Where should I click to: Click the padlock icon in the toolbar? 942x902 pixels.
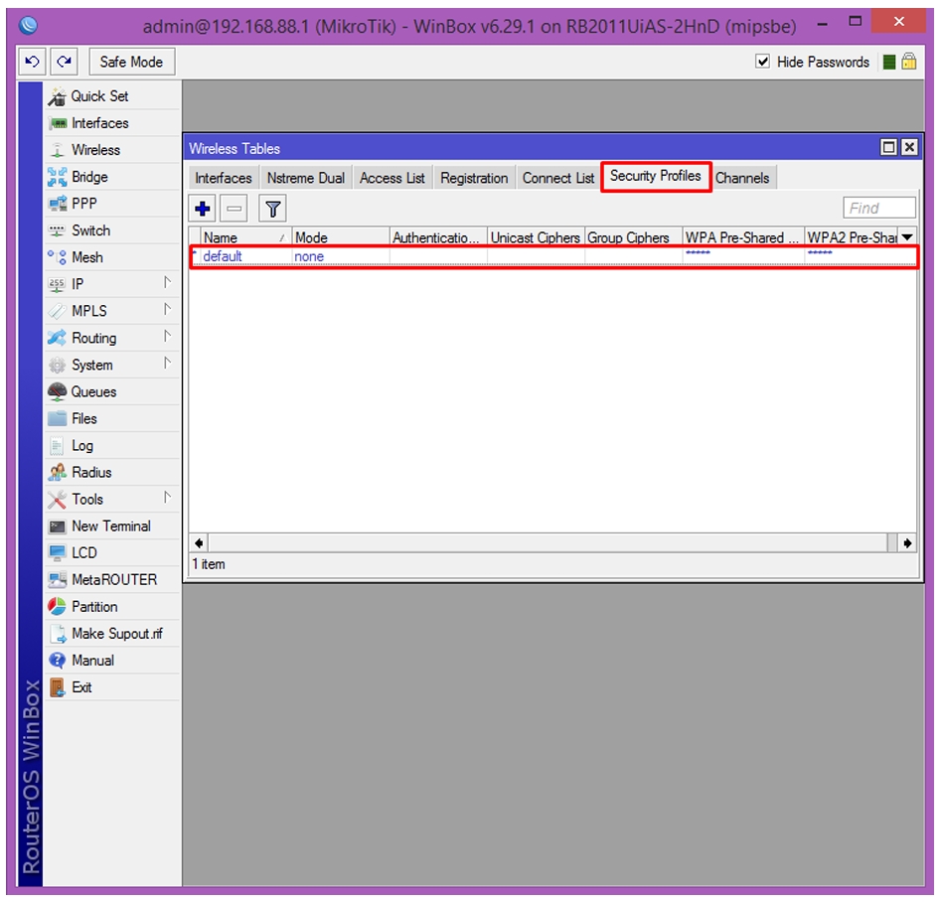909,62
